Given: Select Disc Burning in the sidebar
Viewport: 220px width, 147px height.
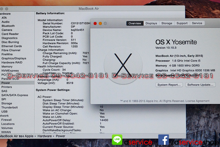Looking at the screenshot, I should click(10, 42).
